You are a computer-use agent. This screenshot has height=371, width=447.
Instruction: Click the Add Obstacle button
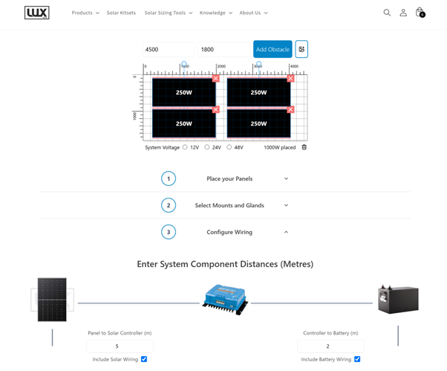[273, 49]
